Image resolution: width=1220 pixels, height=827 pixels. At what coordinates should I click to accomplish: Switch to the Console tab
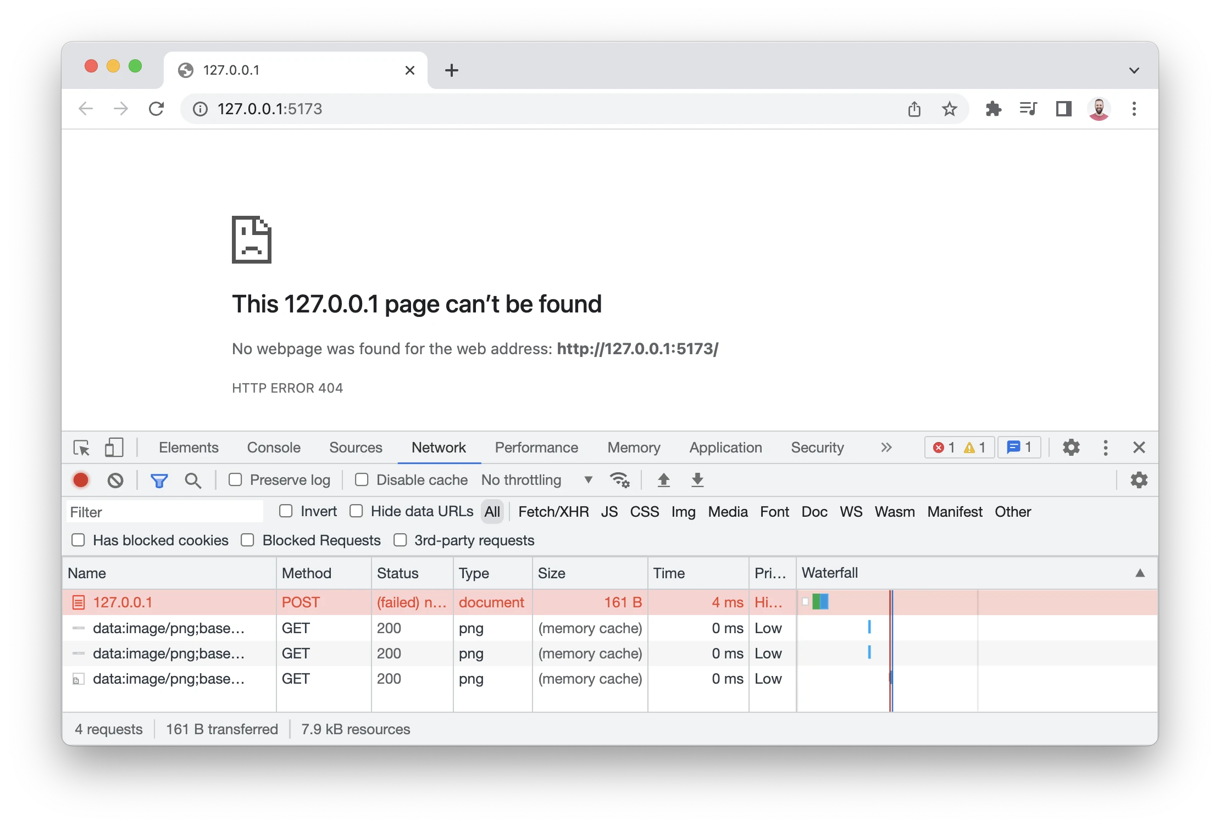(x=274, y=448)
